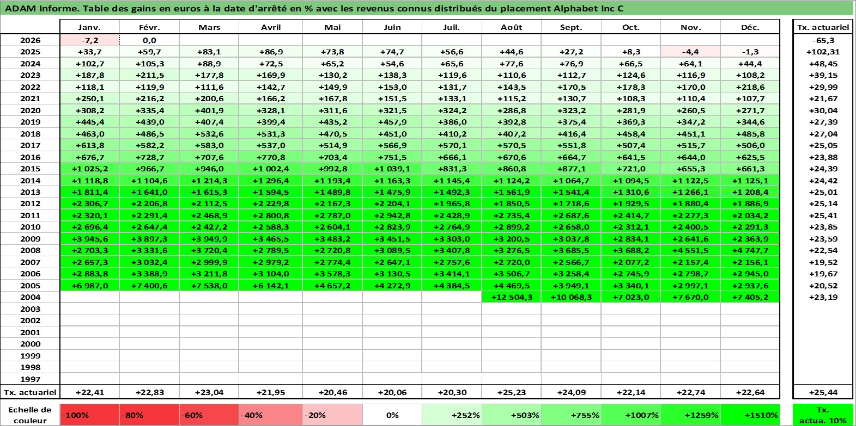Click the "+10 068,3" cell for September 2004
Viewport: 856px width, 426px height.
click(571, 297)
